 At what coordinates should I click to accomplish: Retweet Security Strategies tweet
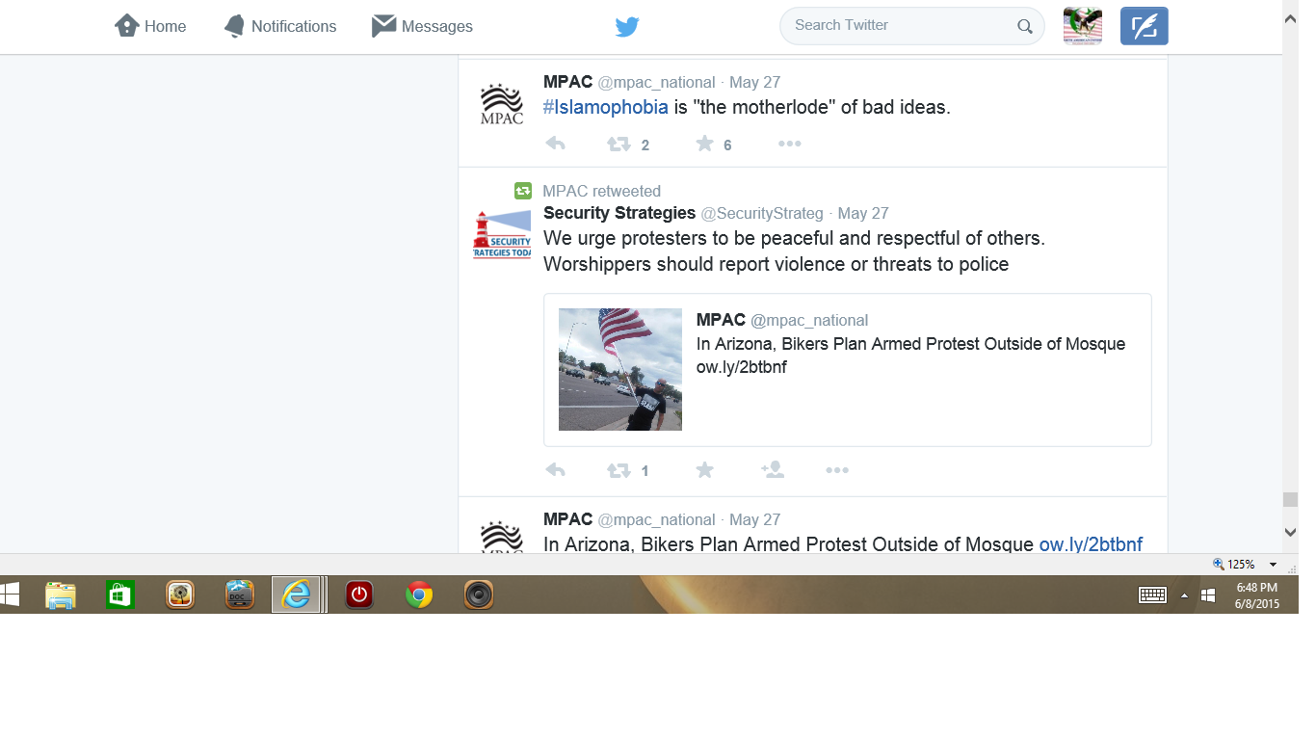click(619, 470)
